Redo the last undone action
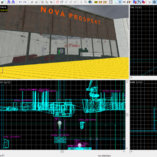The width and height of the screenshot is (157, 157). [x=25, y=2]
